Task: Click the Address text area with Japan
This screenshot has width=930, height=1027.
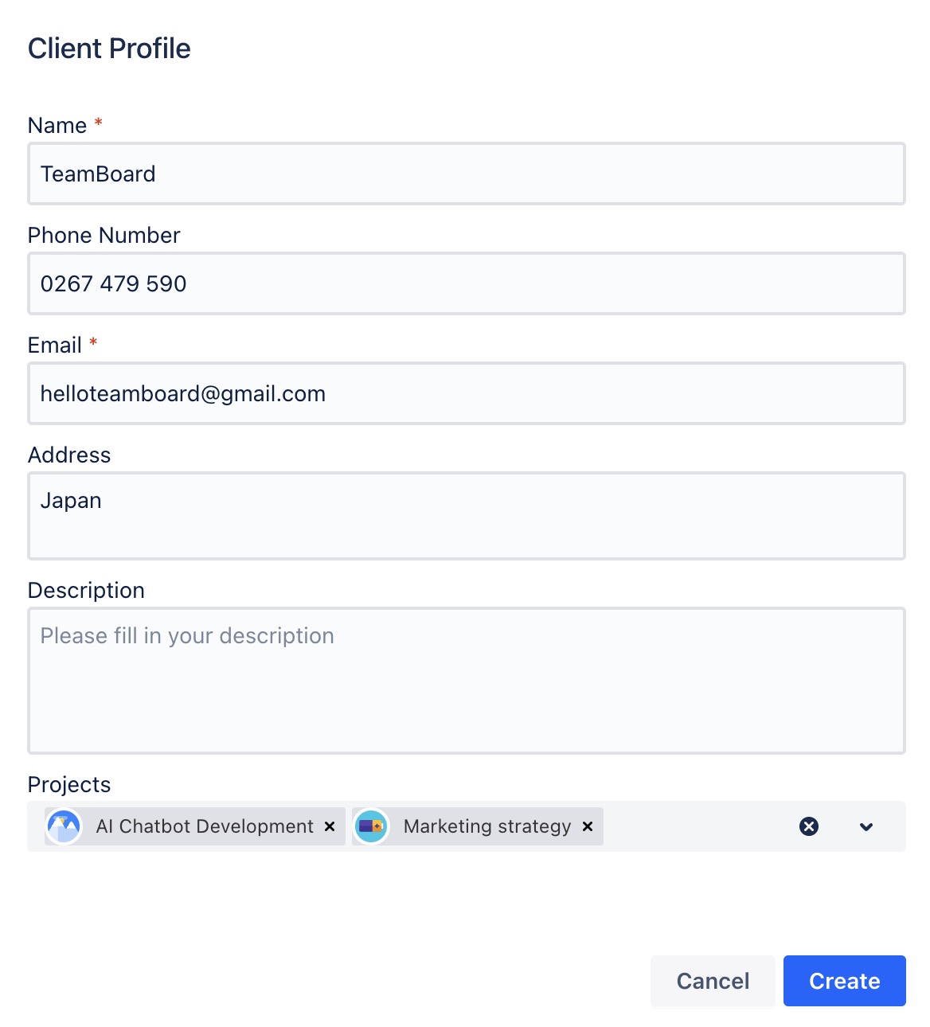Action: click(x=467, y=516)
